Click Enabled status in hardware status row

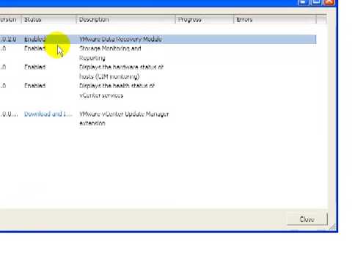(34, 67)
